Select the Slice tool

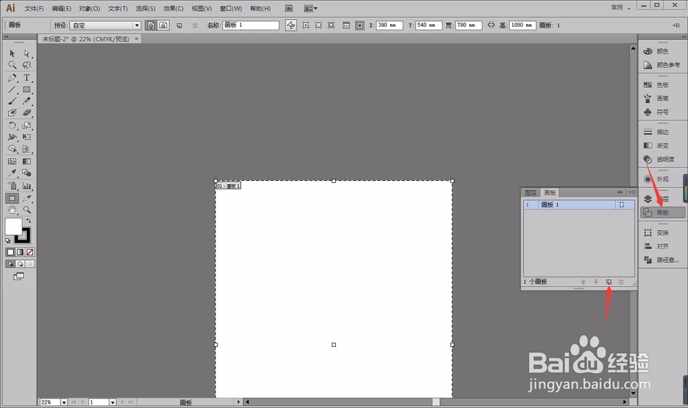click(x=27, y=198)
